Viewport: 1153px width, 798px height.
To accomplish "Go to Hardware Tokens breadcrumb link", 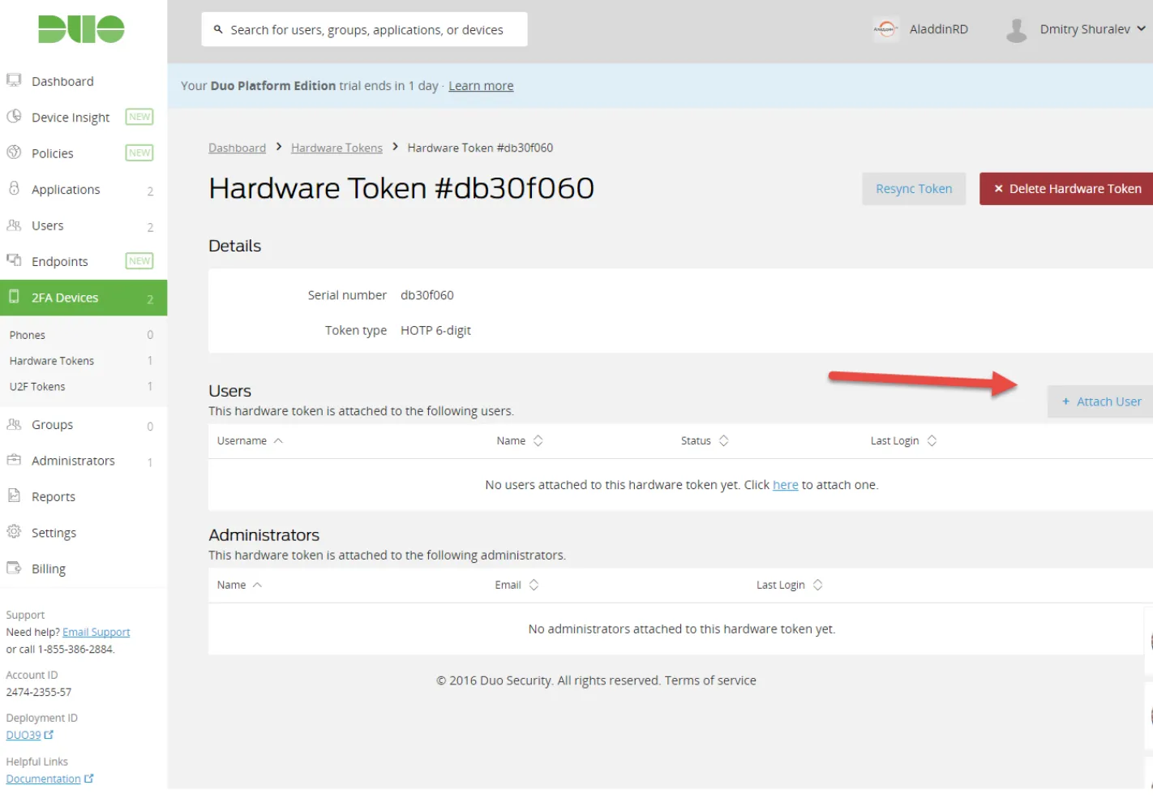I will pyautogui.click(x=336, y=148).
